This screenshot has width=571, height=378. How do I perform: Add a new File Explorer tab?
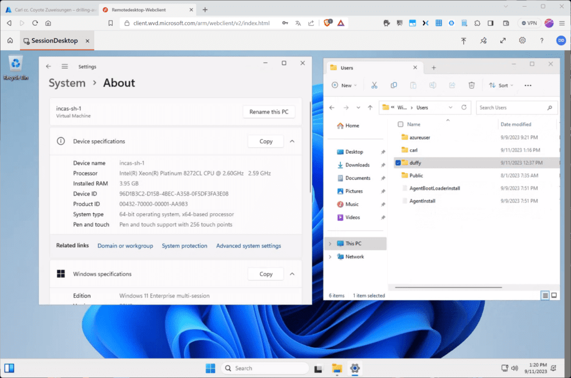[433, 67]
